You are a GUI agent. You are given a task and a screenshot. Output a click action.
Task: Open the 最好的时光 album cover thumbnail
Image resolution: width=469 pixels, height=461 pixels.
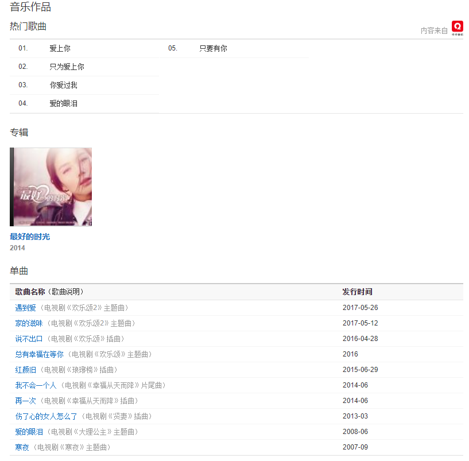click(x=51, y=187)
